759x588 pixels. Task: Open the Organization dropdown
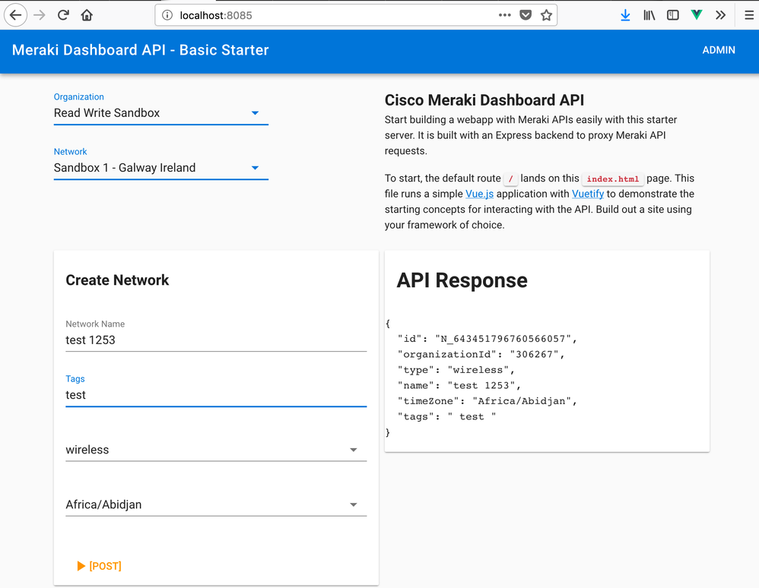click(254, 113)
